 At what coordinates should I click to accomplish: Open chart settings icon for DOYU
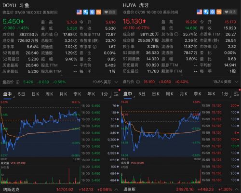point(116,94)
